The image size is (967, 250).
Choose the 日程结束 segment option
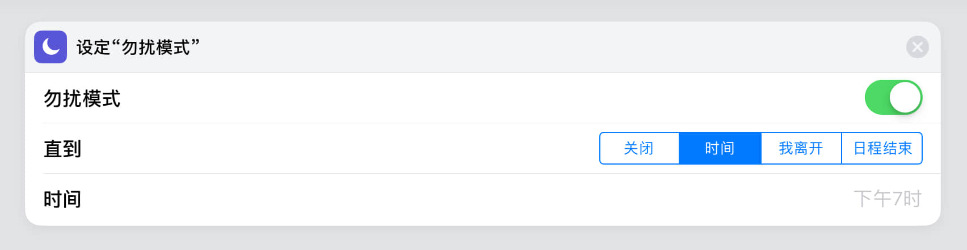(x=882, y=148)
